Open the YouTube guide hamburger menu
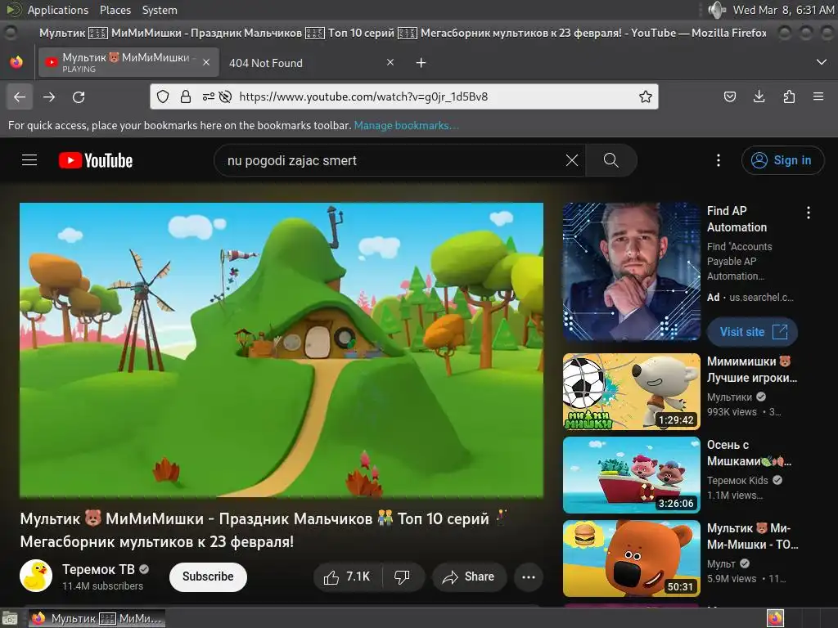The width and height of the screenshot is (838, 628). 29,160
